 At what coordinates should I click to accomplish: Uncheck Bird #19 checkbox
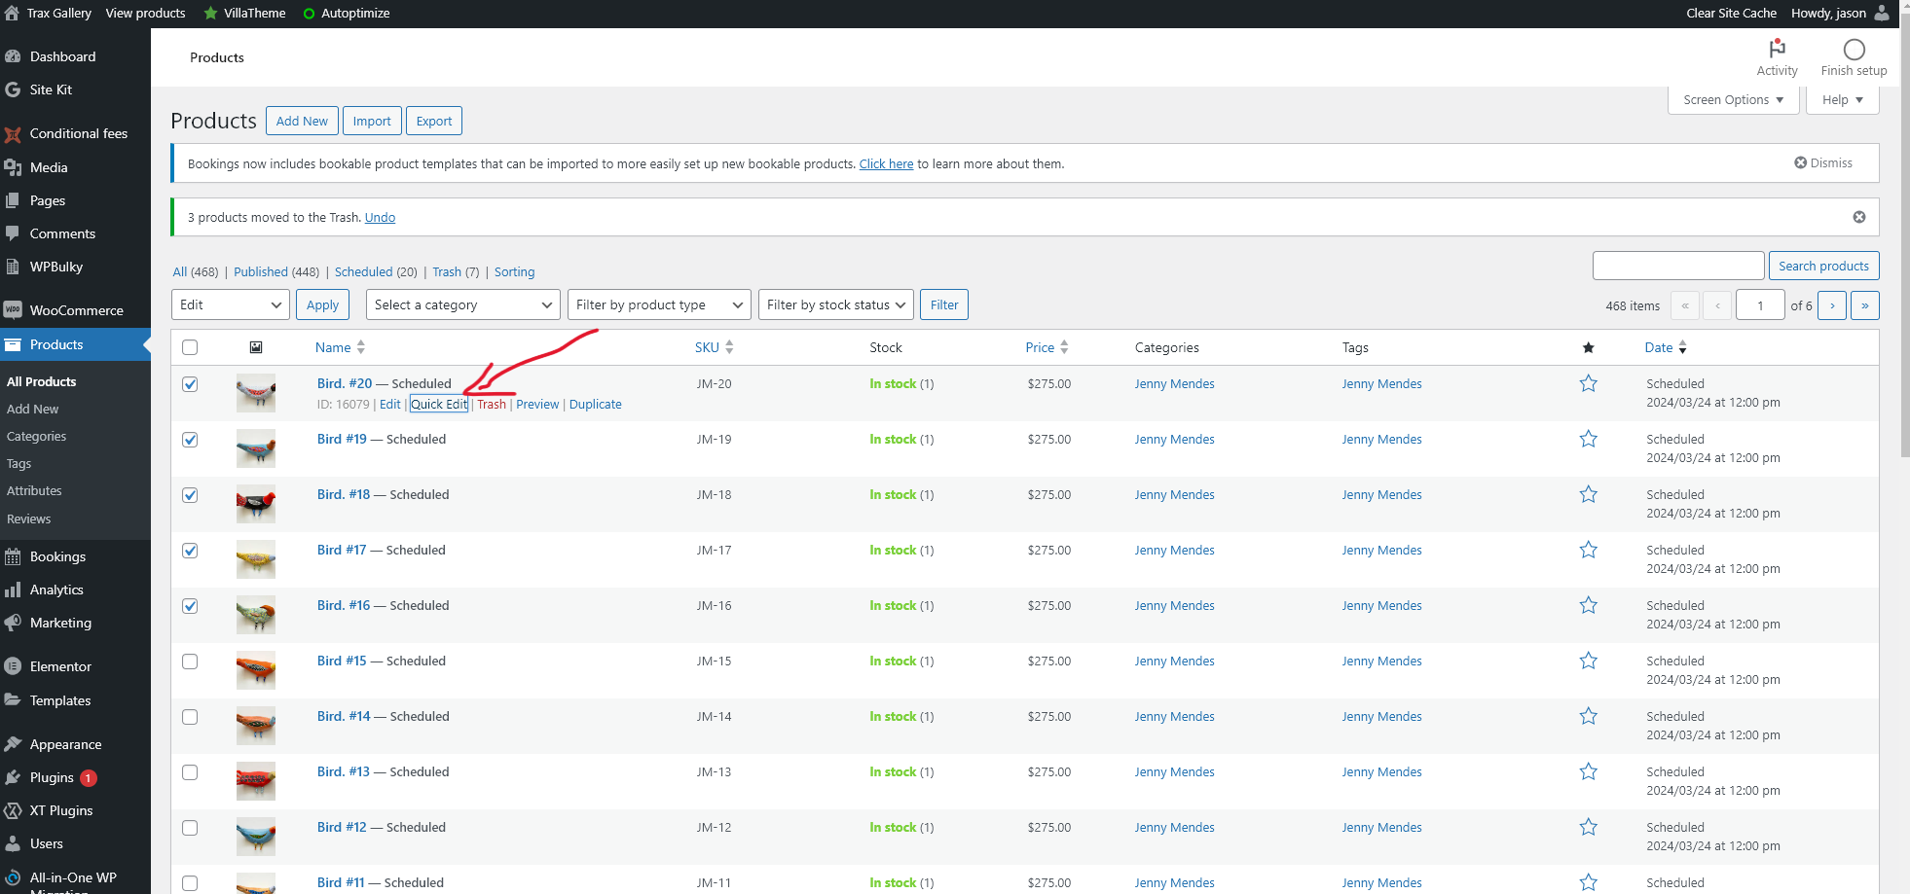pos(190,440)
